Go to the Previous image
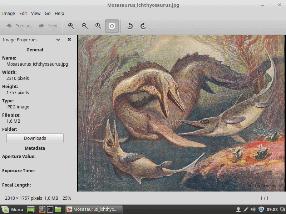This screenshot has width=286, height=214. (x=20, y=26)
